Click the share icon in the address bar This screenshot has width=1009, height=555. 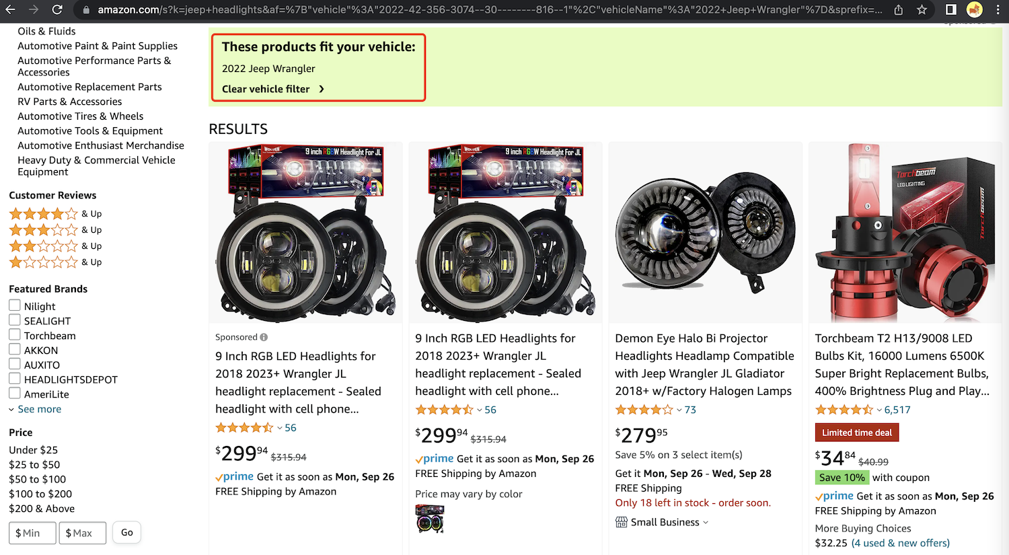[x=899, y=10]
